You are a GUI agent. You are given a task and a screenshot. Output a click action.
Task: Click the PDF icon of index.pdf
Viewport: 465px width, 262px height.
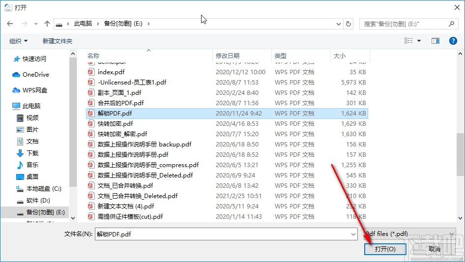pyautogui.click(x=91, y=72)
